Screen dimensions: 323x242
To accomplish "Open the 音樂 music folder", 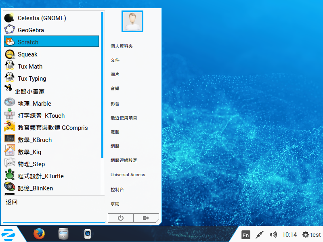I will pyautogui.click(x=115, y=88).
